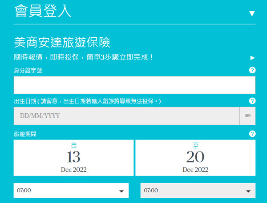Viewport: 267px width, 203px height.
Task: Click the DD/MM/YYYY birth date field
Action: (126, 116)
